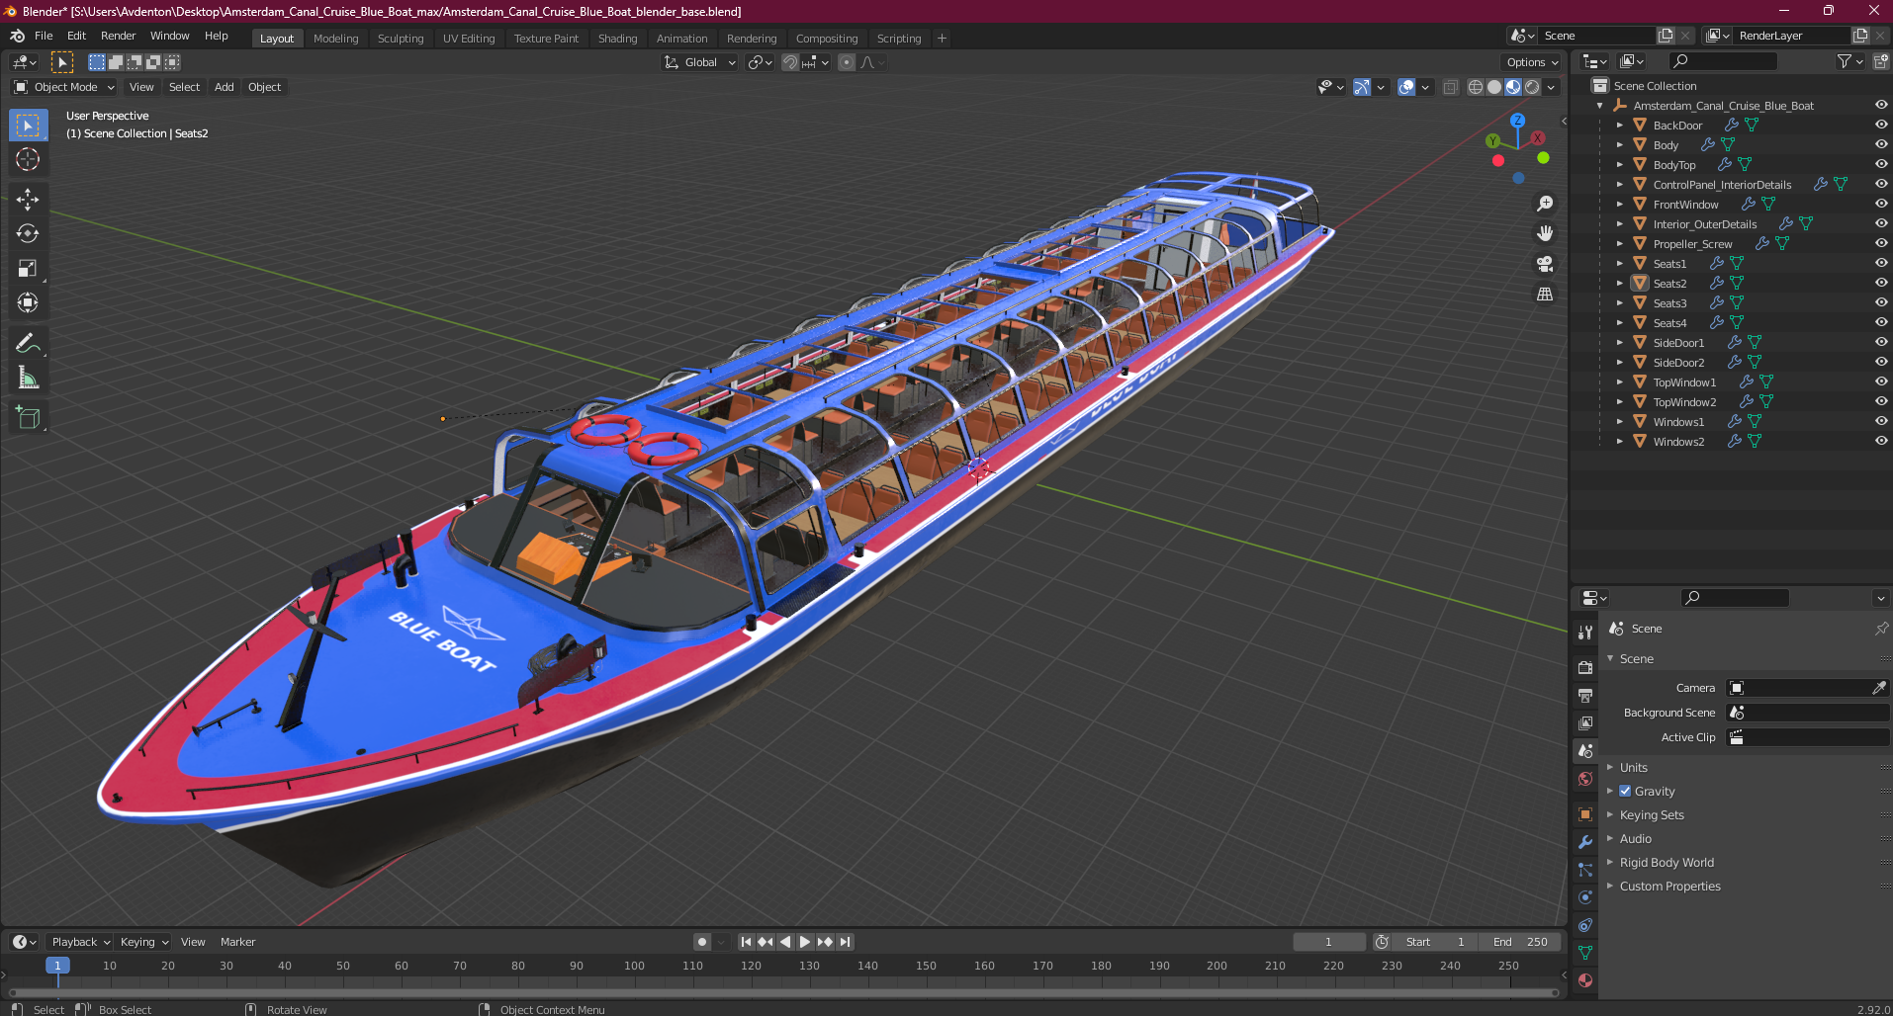Viewport: 1893px width, 1016px height.
Task: Hide the BackDoor object in outliner
Action: click(x=1881, y=126)
